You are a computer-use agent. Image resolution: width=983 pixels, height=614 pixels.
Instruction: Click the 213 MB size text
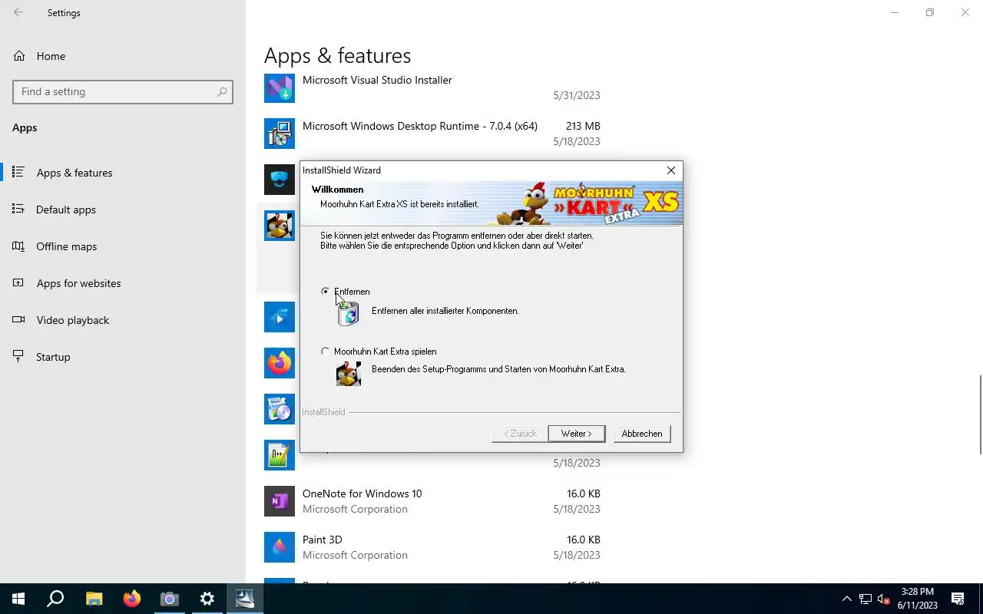click(583, 126)
